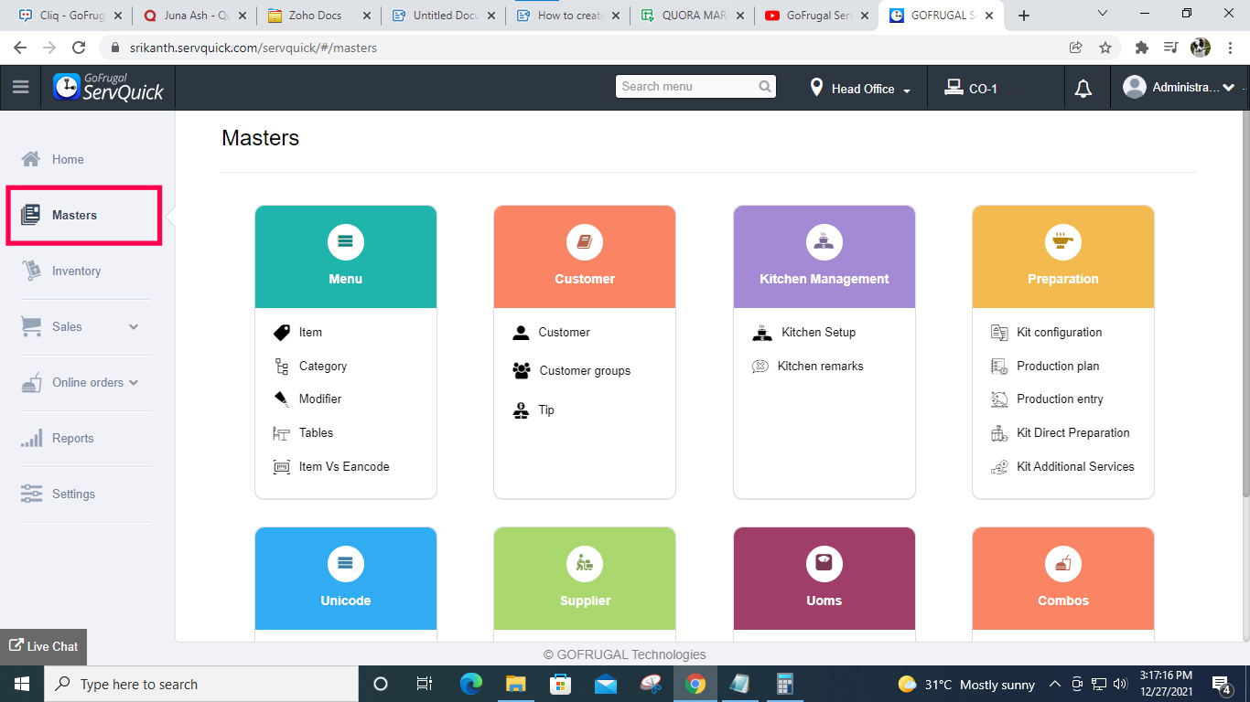The height and width of the screenshot is (702, 1250).
Task: Switch to the Untitled Document tab
Action: 443,15
